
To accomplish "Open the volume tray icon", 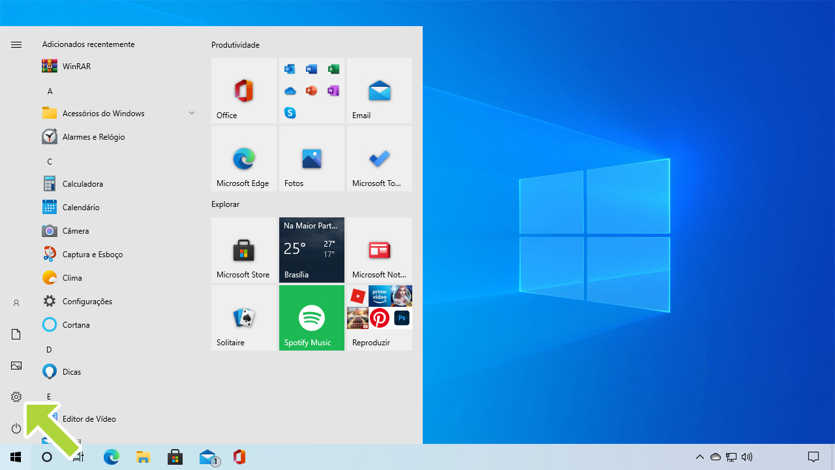I will [747, 457].
